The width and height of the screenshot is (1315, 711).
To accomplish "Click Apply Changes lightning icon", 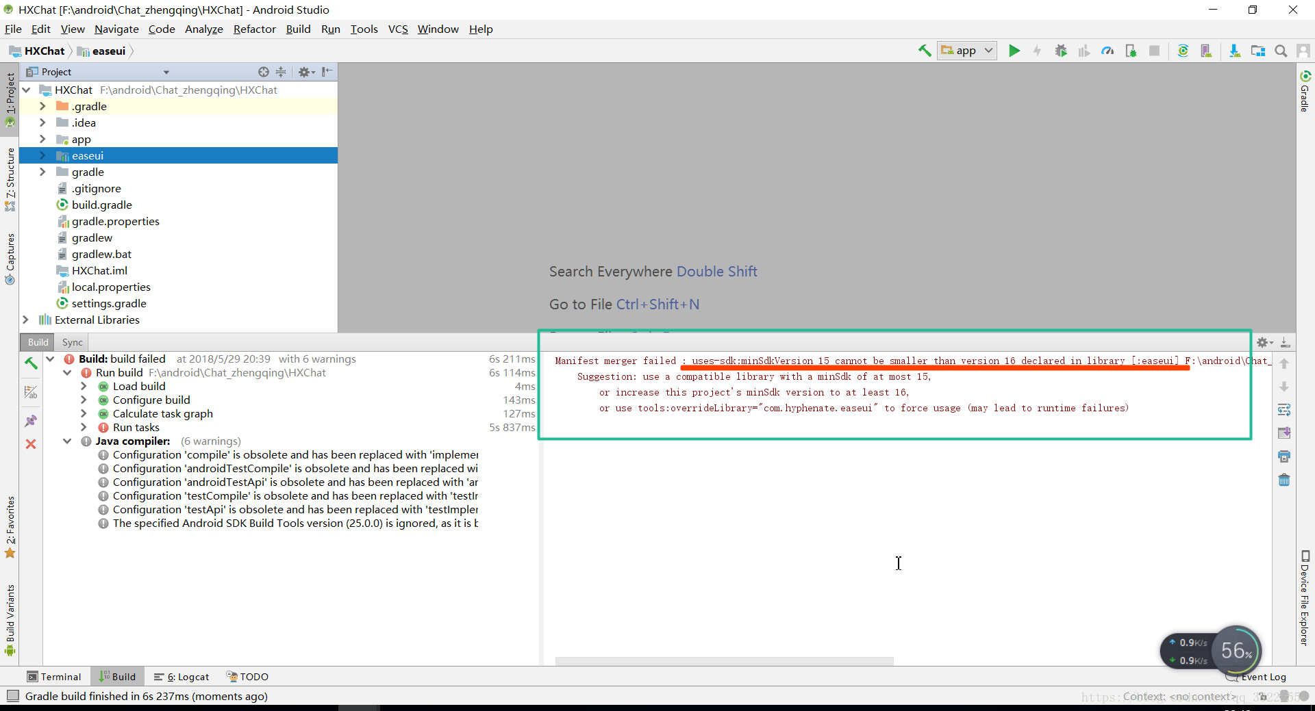I will click(x=1038, y=51).
